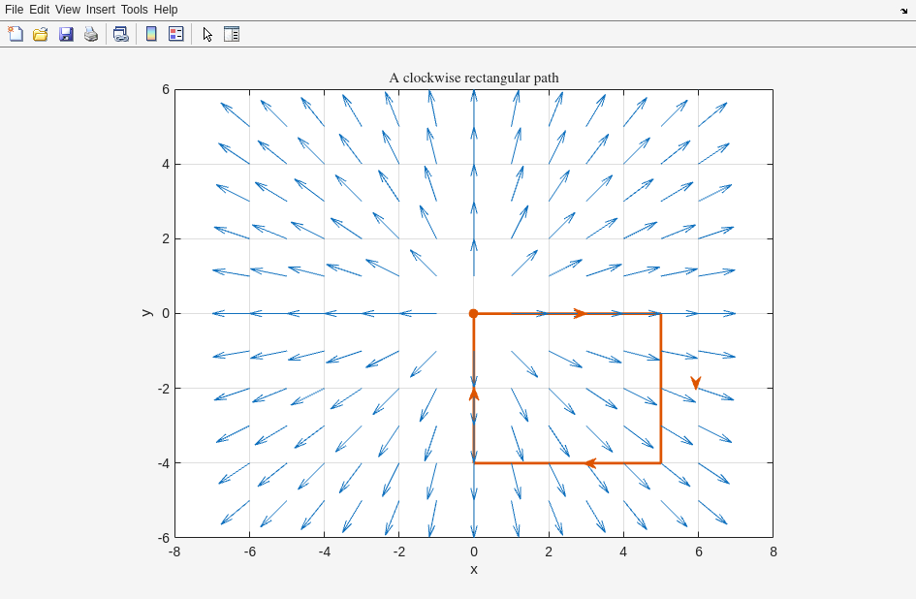Open the Property Inspector icon
916x599 pixels.
232,34
